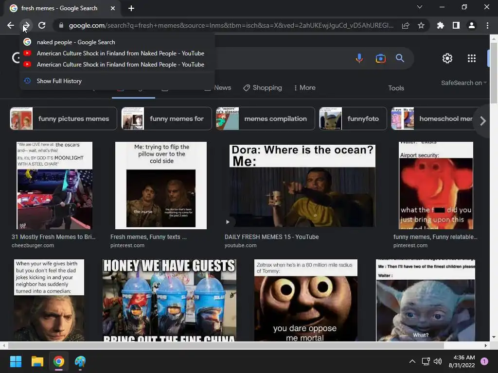Screen dimensions: 498x373
Task: Click the horizontal scrollbar at the bottom
Action: 226,345
